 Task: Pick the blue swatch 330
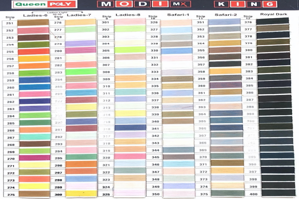coord(177,51)
